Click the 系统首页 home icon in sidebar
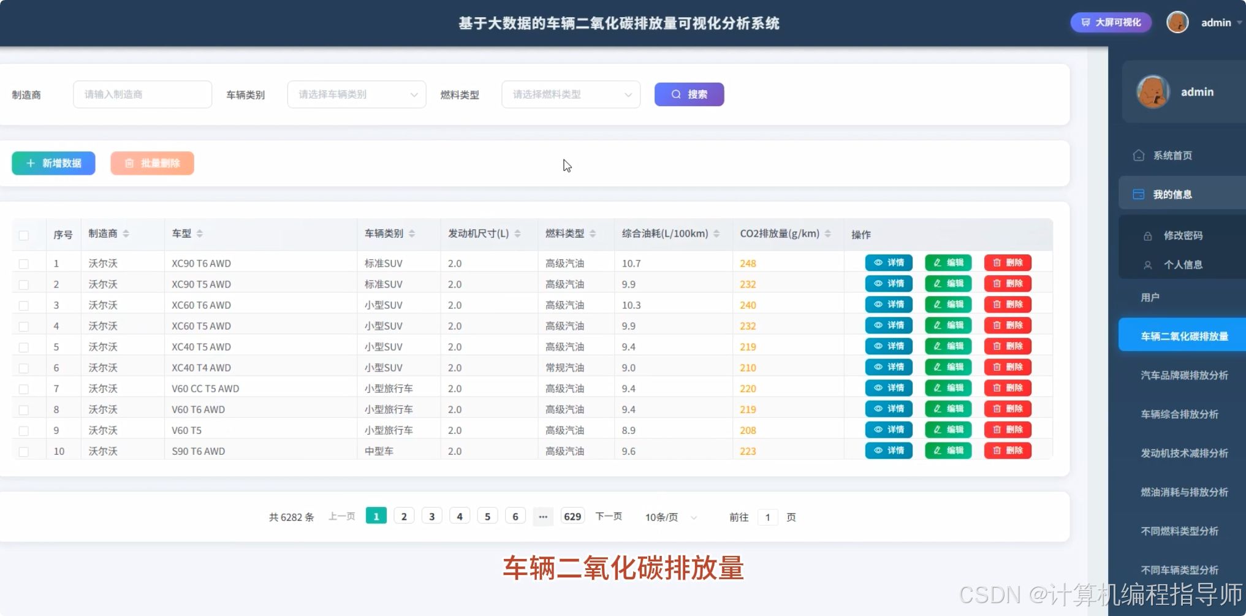 tap(1139, 155)
